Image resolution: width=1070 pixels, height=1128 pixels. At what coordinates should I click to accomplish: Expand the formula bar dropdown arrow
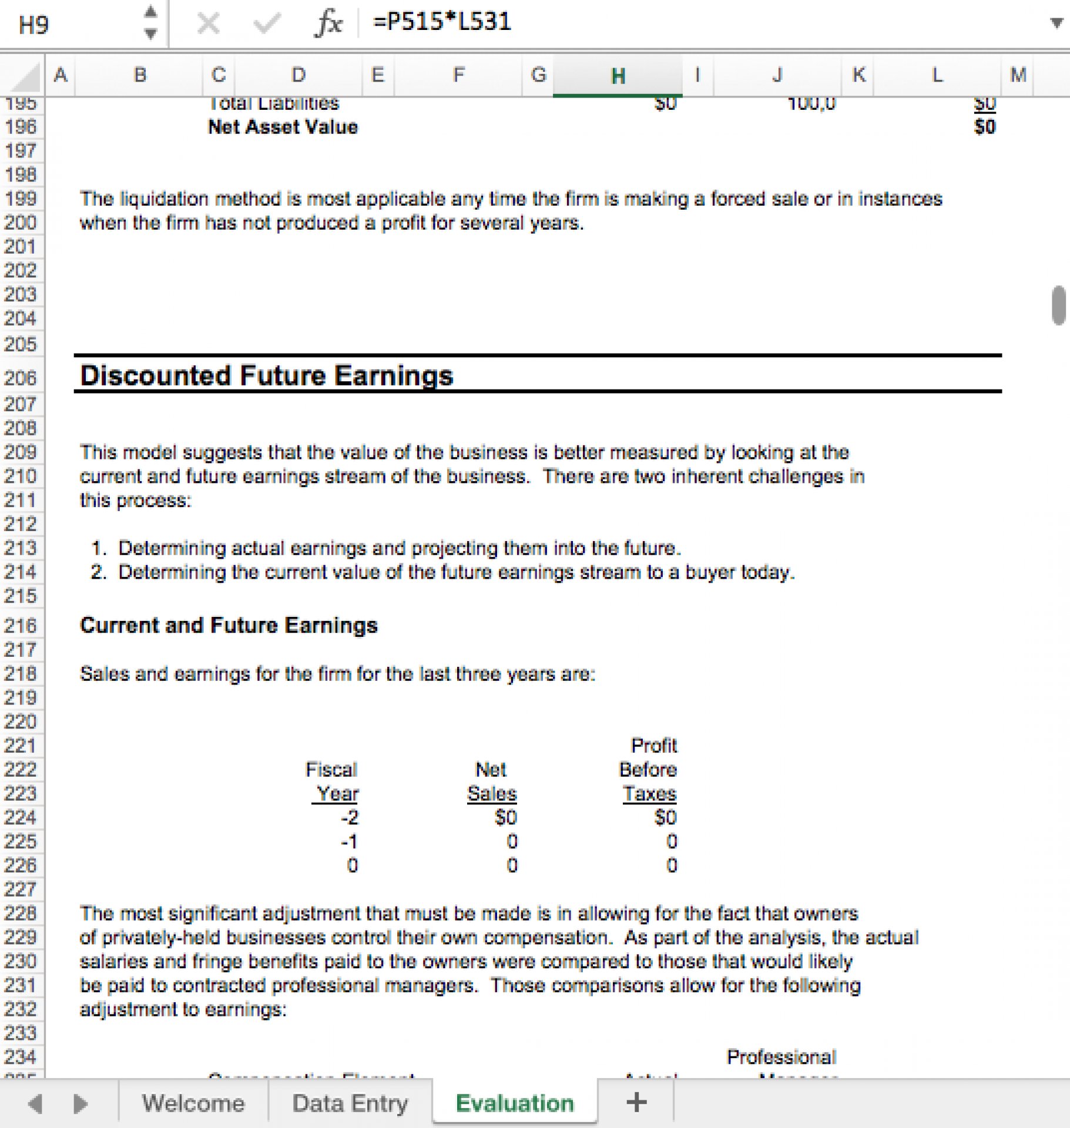point(1056,23)
